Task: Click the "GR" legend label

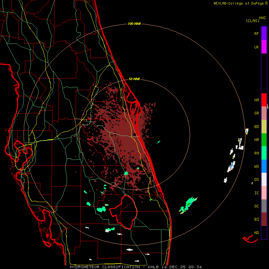Action: [256, 113]
